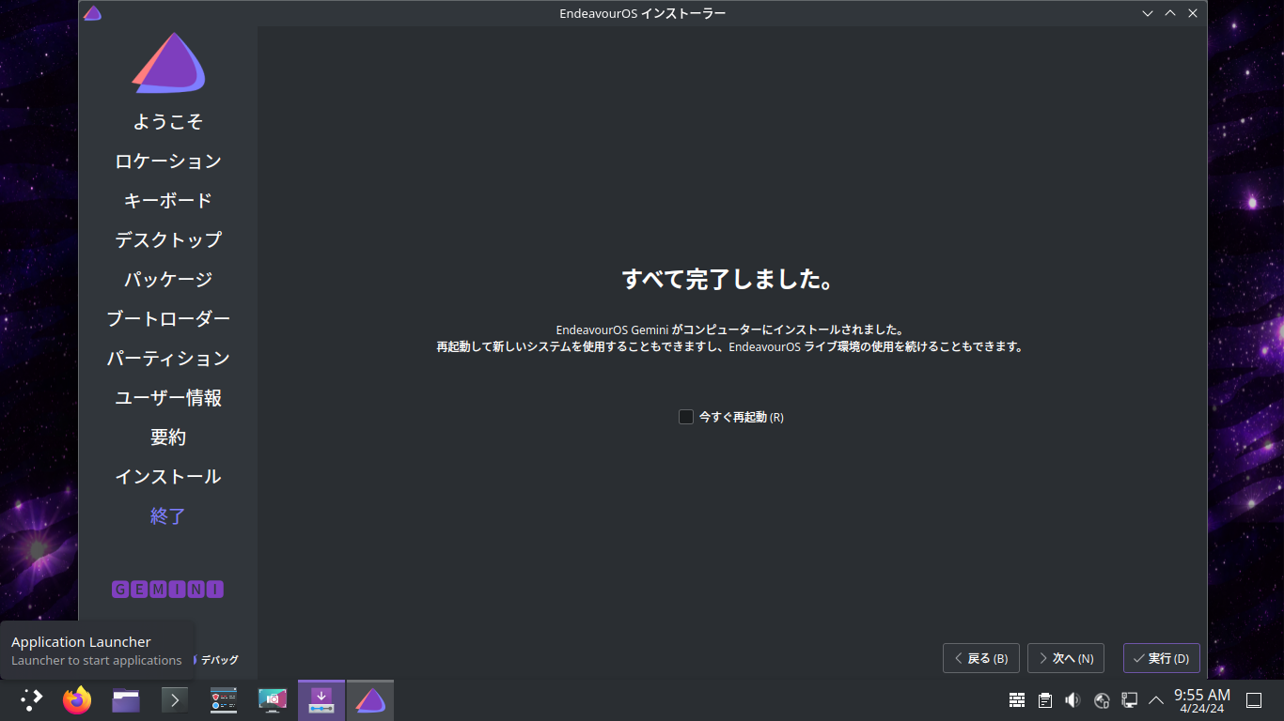This screenshot has height=721, width=1284.
Task: Click the globe tray icon beside volume
Action: click(1102, 699)
